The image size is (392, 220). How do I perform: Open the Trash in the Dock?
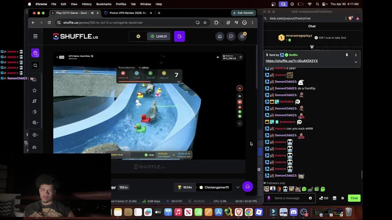(x=349, y=212)
